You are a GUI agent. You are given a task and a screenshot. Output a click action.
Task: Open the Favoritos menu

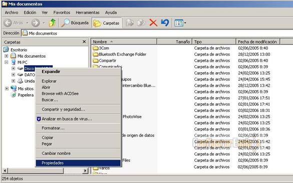pos(62,13)
